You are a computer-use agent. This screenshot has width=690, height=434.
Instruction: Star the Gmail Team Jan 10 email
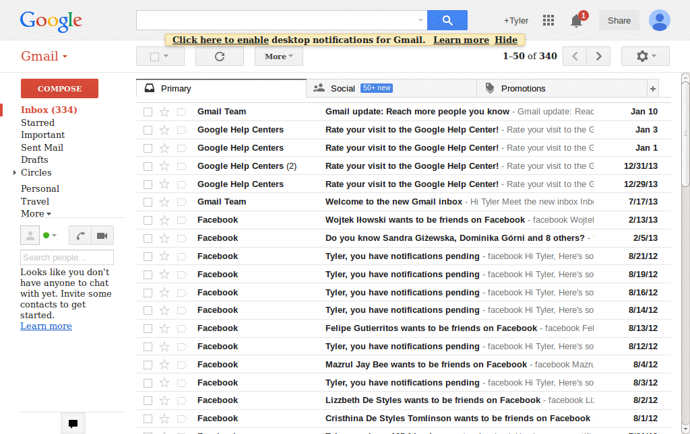[x=164, y=112]
